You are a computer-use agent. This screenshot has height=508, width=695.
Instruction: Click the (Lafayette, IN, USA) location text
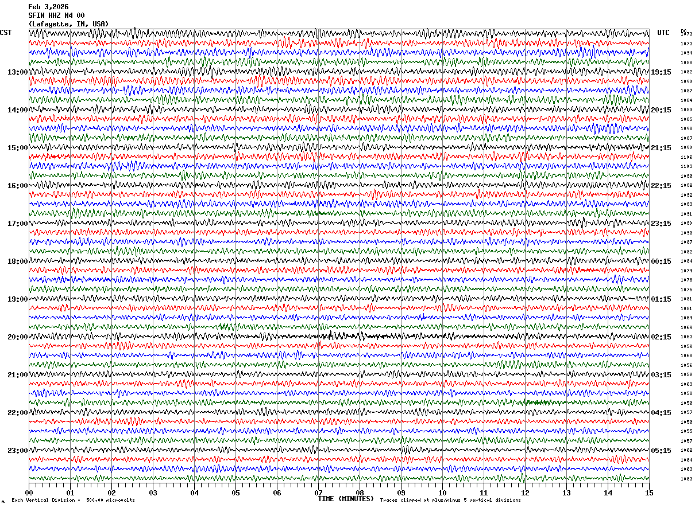click(68, 24)
